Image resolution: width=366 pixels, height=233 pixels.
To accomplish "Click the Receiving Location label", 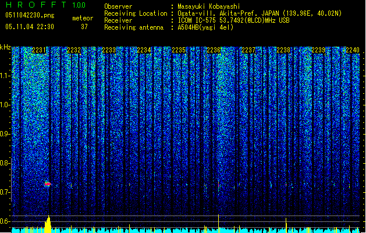I will pos(136,13).
